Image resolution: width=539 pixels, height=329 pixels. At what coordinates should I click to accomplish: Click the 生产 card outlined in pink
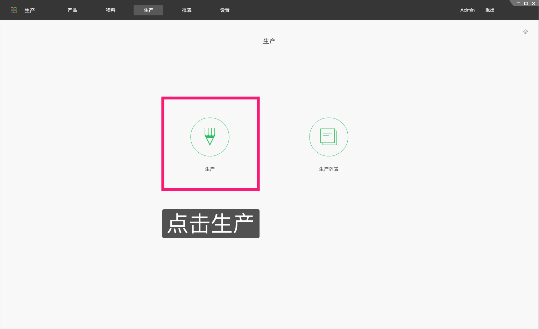(x=210, y=144)
